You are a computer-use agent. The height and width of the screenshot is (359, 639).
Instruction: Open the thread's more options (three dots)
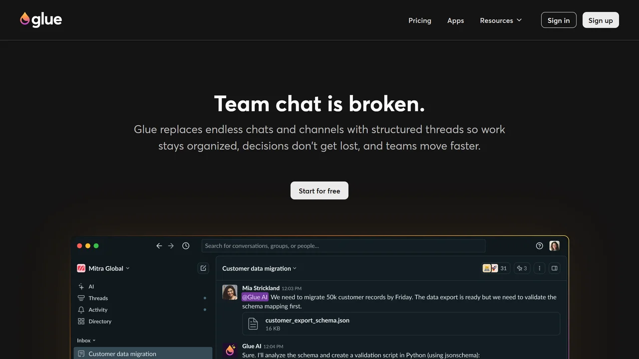(539, 268)
